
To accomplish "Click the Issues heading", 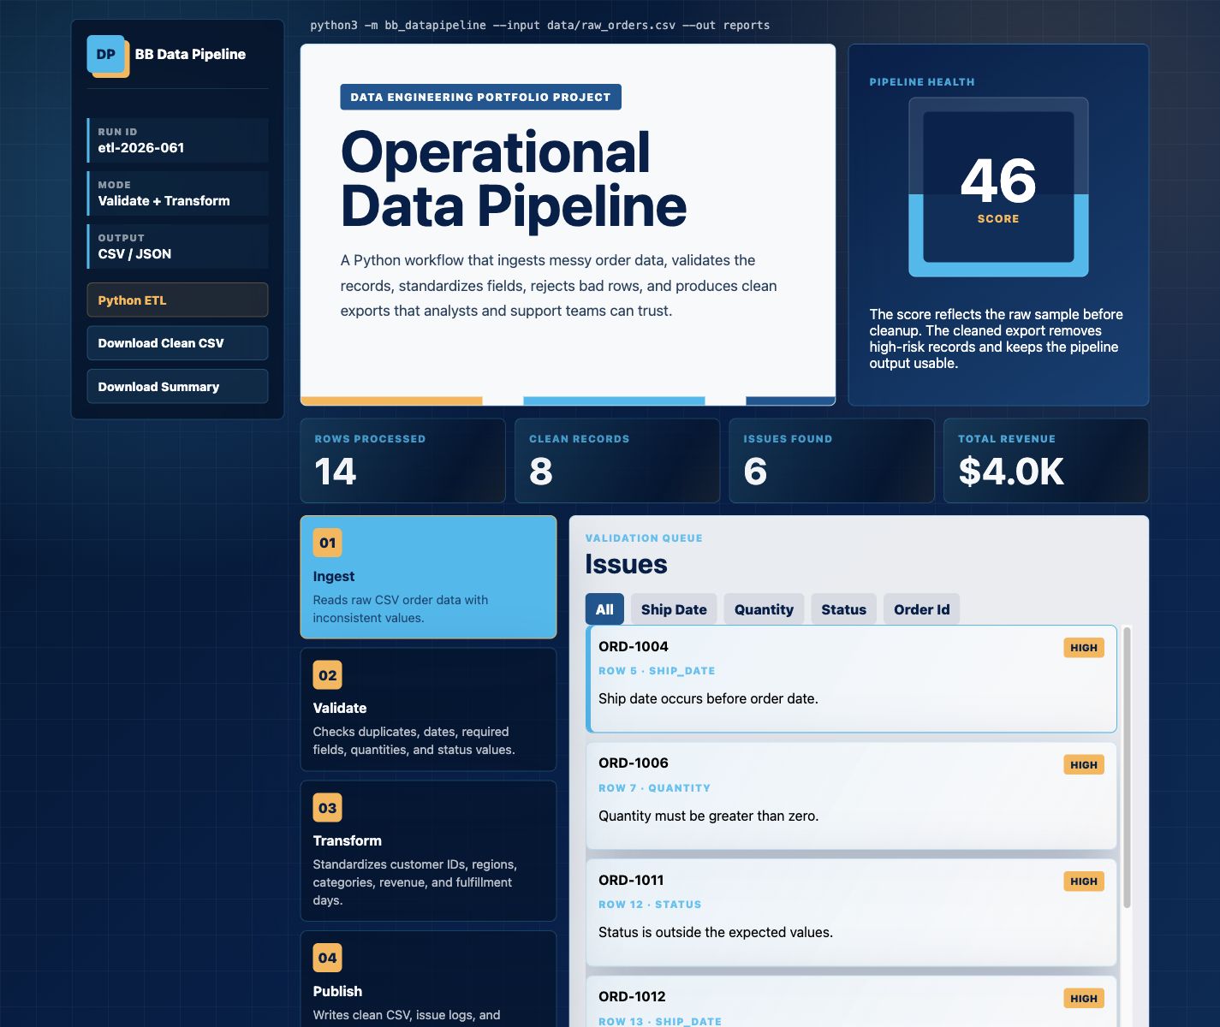I will pyautogui.click(x=626, y=564).
